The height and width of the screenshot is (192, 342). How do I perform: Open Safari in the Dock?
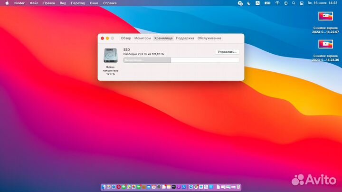pyautogui.click(x=114, y=187)
